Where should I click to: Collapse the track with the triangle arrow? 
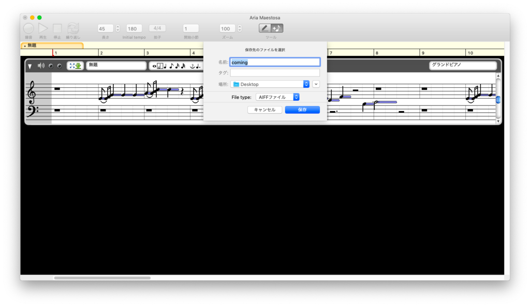pos(30,67)
